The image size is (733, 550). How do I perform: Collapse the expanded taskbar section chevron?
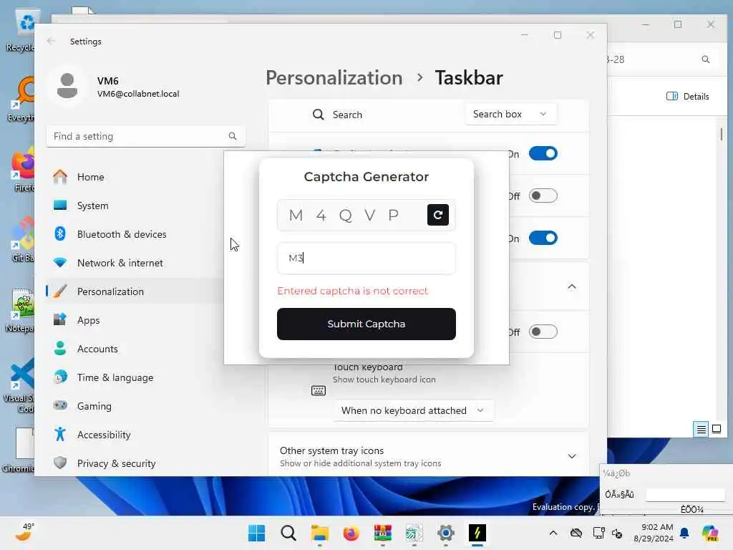tap(572, 286)
